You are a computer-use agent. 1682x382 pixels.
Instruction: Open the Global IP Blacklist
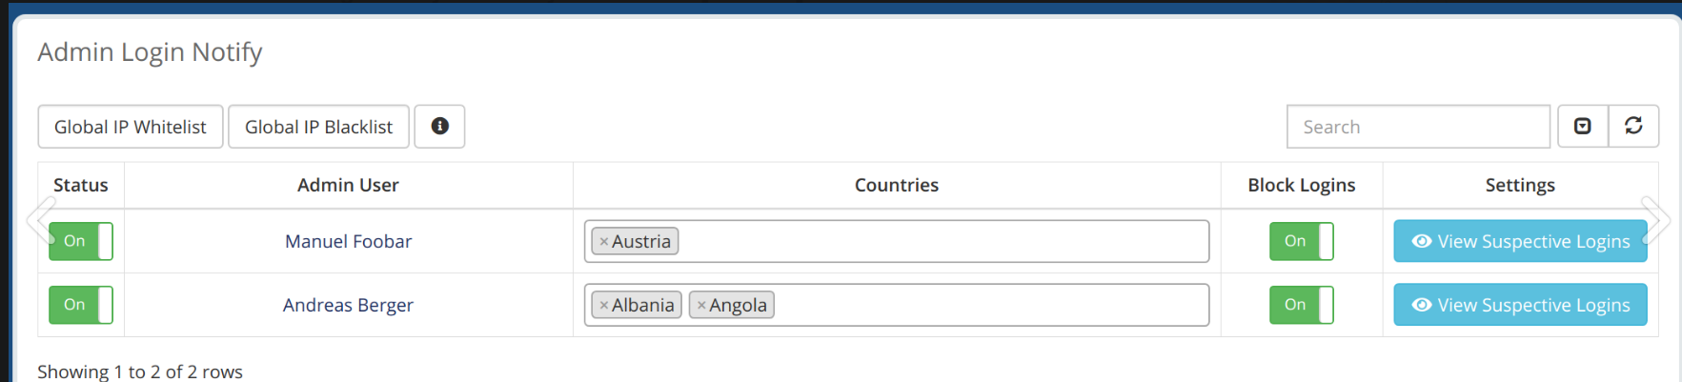point(319,126)
